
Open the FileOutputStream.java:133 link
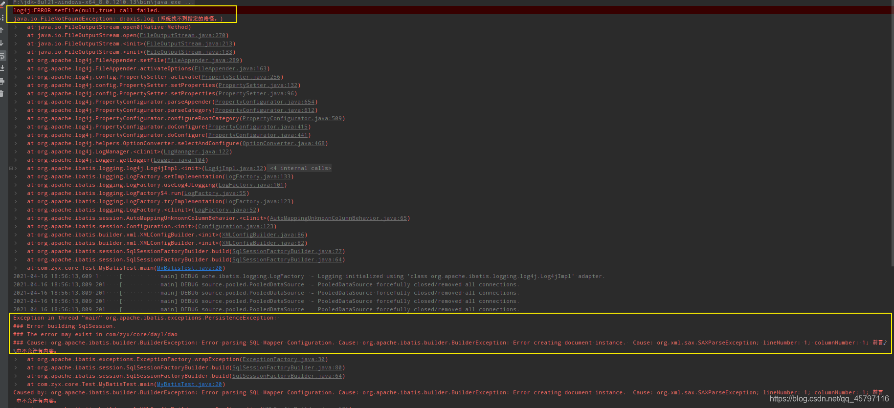click(189, 52)
